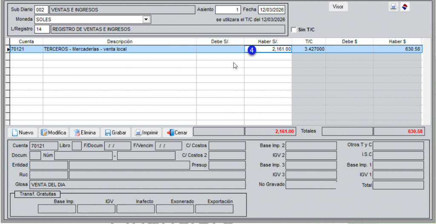Click the Haber S/. column header
This screenshot has width=436, height=224.
click(268, 42)
